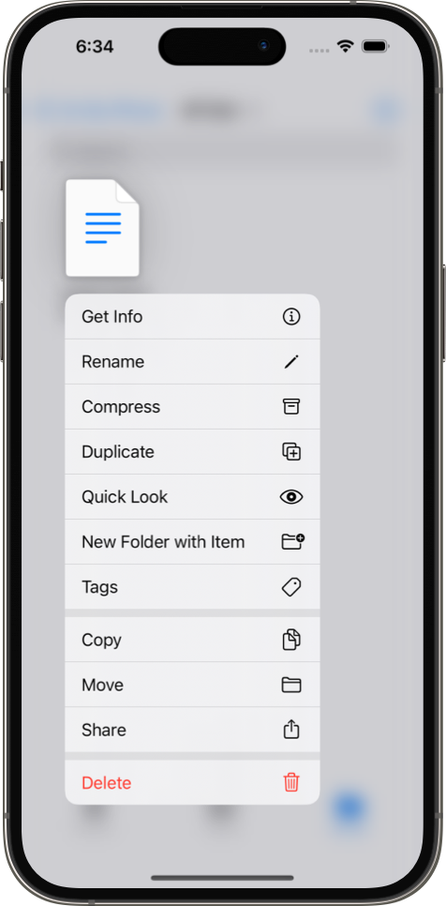
Task: Tap the Rename pencil icon
Action: pos(291,362)
